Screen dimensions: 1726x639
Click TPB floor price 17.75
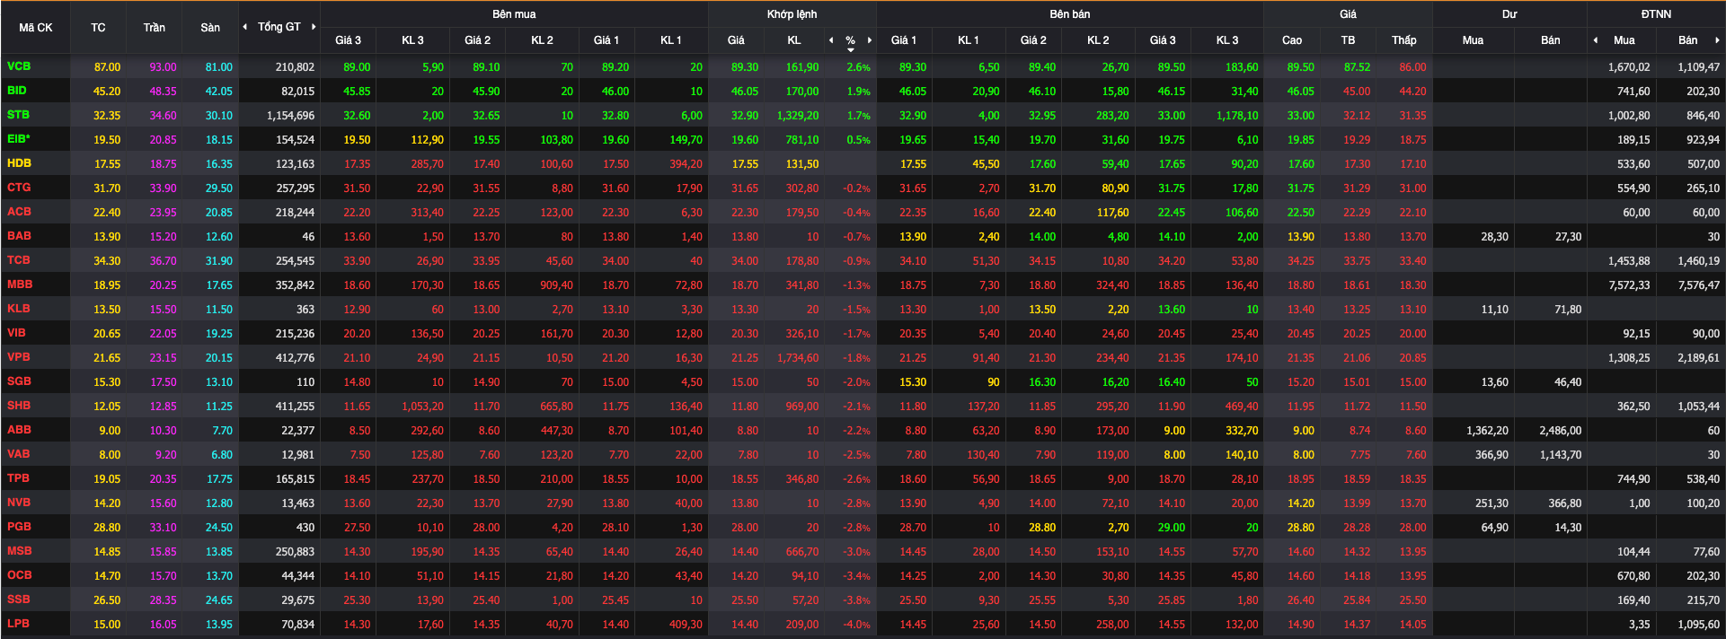219,479
